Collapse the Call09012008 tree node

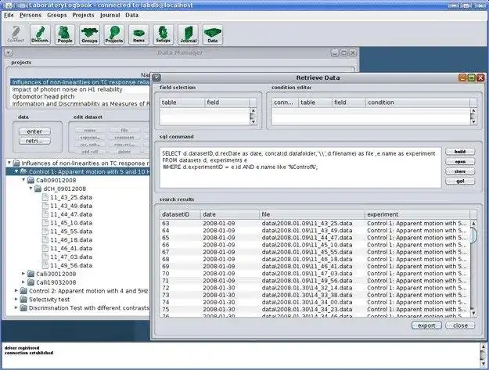pyautogui.click(x=23, y=180)
